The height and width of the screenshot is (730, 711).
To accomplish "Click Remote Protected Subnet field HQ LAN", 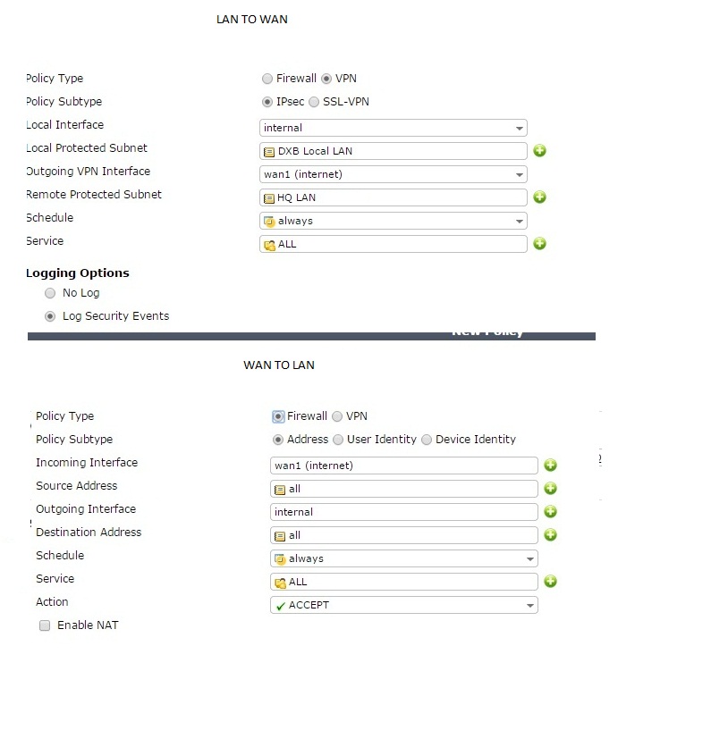I will (x=394, y=197).
